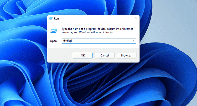197x106 pixels.
Task: Click the OK button in Run dialog
Action: click(83, 55)
